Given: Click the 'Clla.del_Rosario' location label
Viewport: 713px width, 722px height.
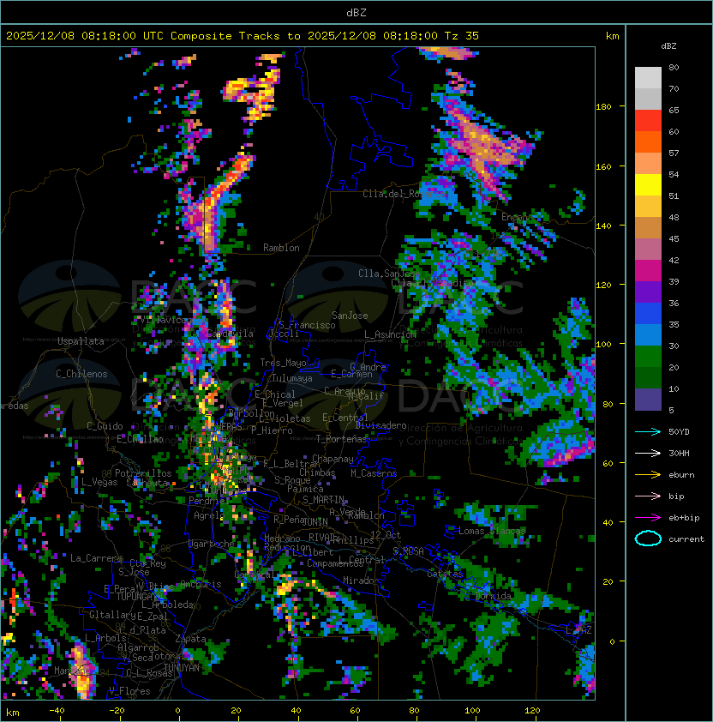Looking at the screenshot, I should tap(404, 194).
